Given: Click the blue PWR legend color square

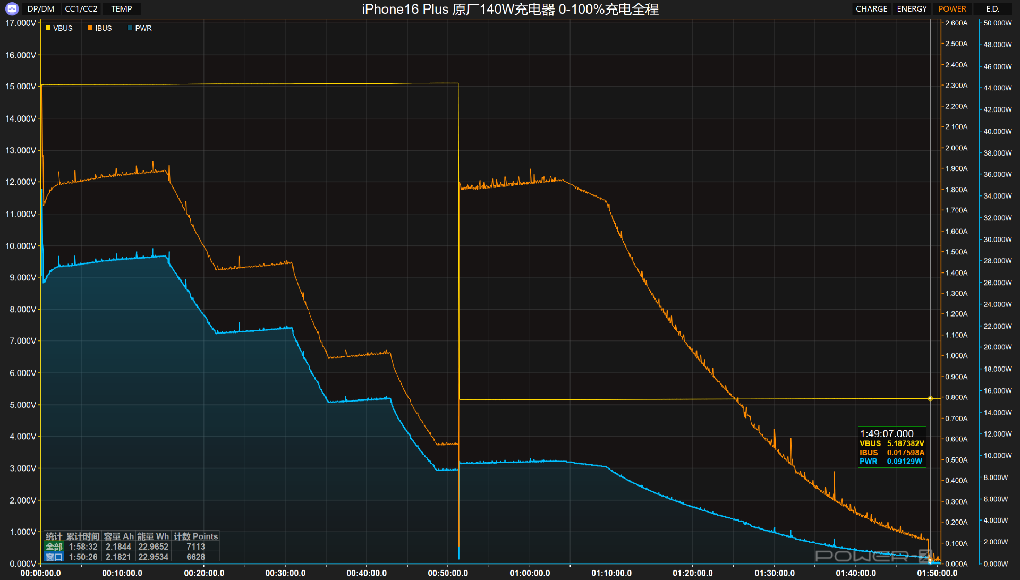Looking at the screenshot, I should [x=130, y=28].
